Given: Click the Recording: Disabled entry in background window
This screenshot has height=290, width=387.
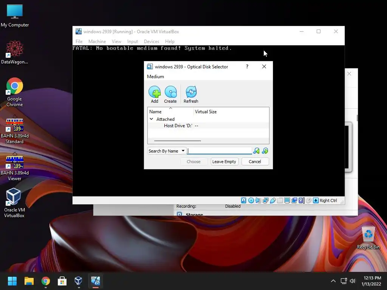Looking at the screenshot, I should (x=208, y=206).
